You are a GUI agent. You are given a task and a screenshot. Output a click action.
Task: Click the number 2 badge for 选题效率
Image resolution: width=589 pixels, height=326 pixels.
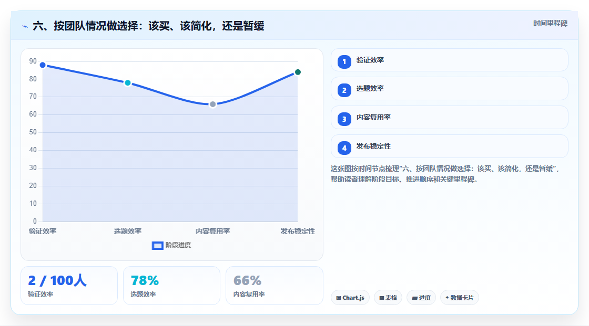(x=344, y=90)
